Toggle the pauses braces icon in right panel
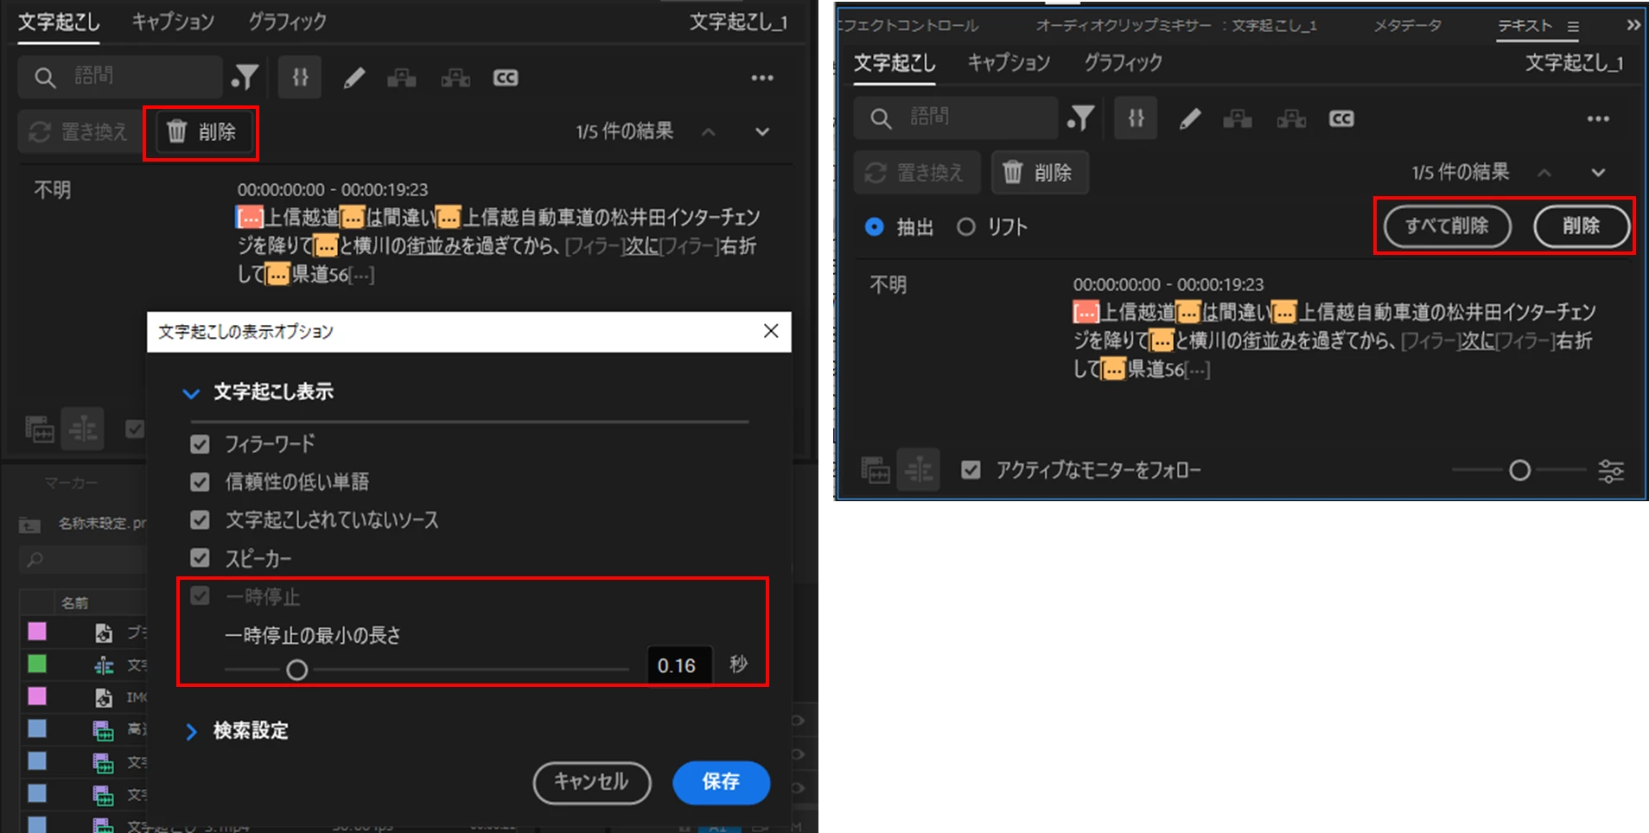Viewport: 1649px width, 833px height. 1136,118
